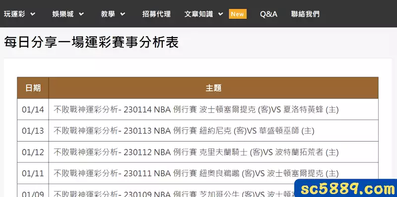This screenshot has height=197, width=397.
Task: Expand the chevron next to 文章知識
Action: click(220, 14)
